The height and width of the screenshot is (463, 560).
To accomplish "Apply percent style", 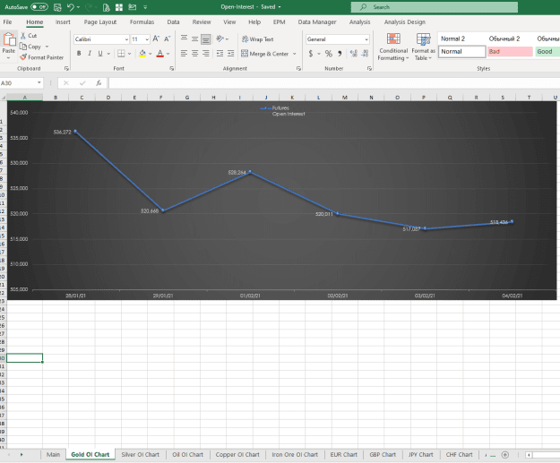I will 329,54.
